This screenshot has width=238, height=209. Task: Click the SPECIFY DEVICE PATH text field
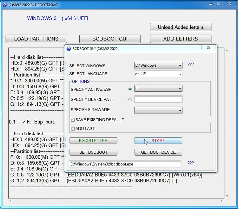[158, 99]
